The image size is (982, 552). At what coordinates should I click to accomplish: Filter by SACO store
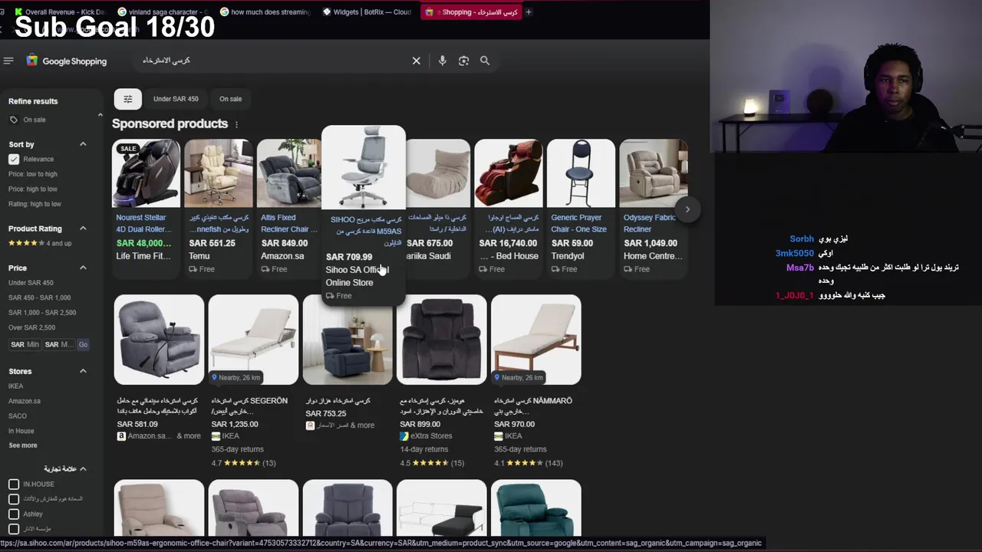[18, 416]
